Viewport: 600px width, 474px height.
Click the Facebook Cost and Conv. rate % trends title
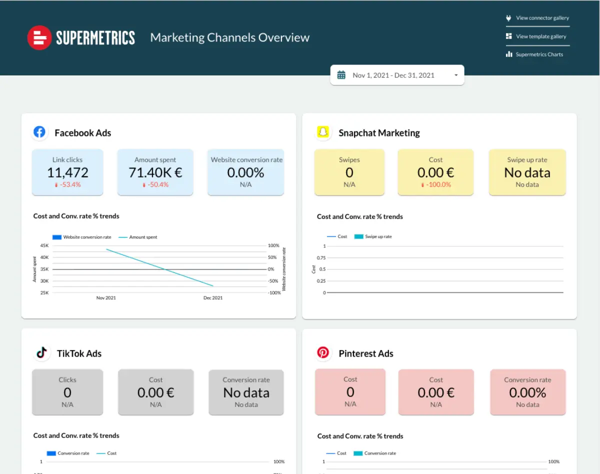click(x=76, y=216)
